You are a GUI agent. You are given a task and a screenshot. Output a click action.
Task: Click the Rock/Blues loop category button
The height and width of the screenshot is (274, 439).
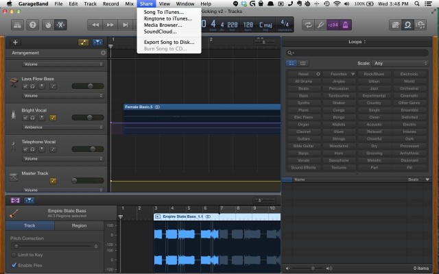coord(374,73)
